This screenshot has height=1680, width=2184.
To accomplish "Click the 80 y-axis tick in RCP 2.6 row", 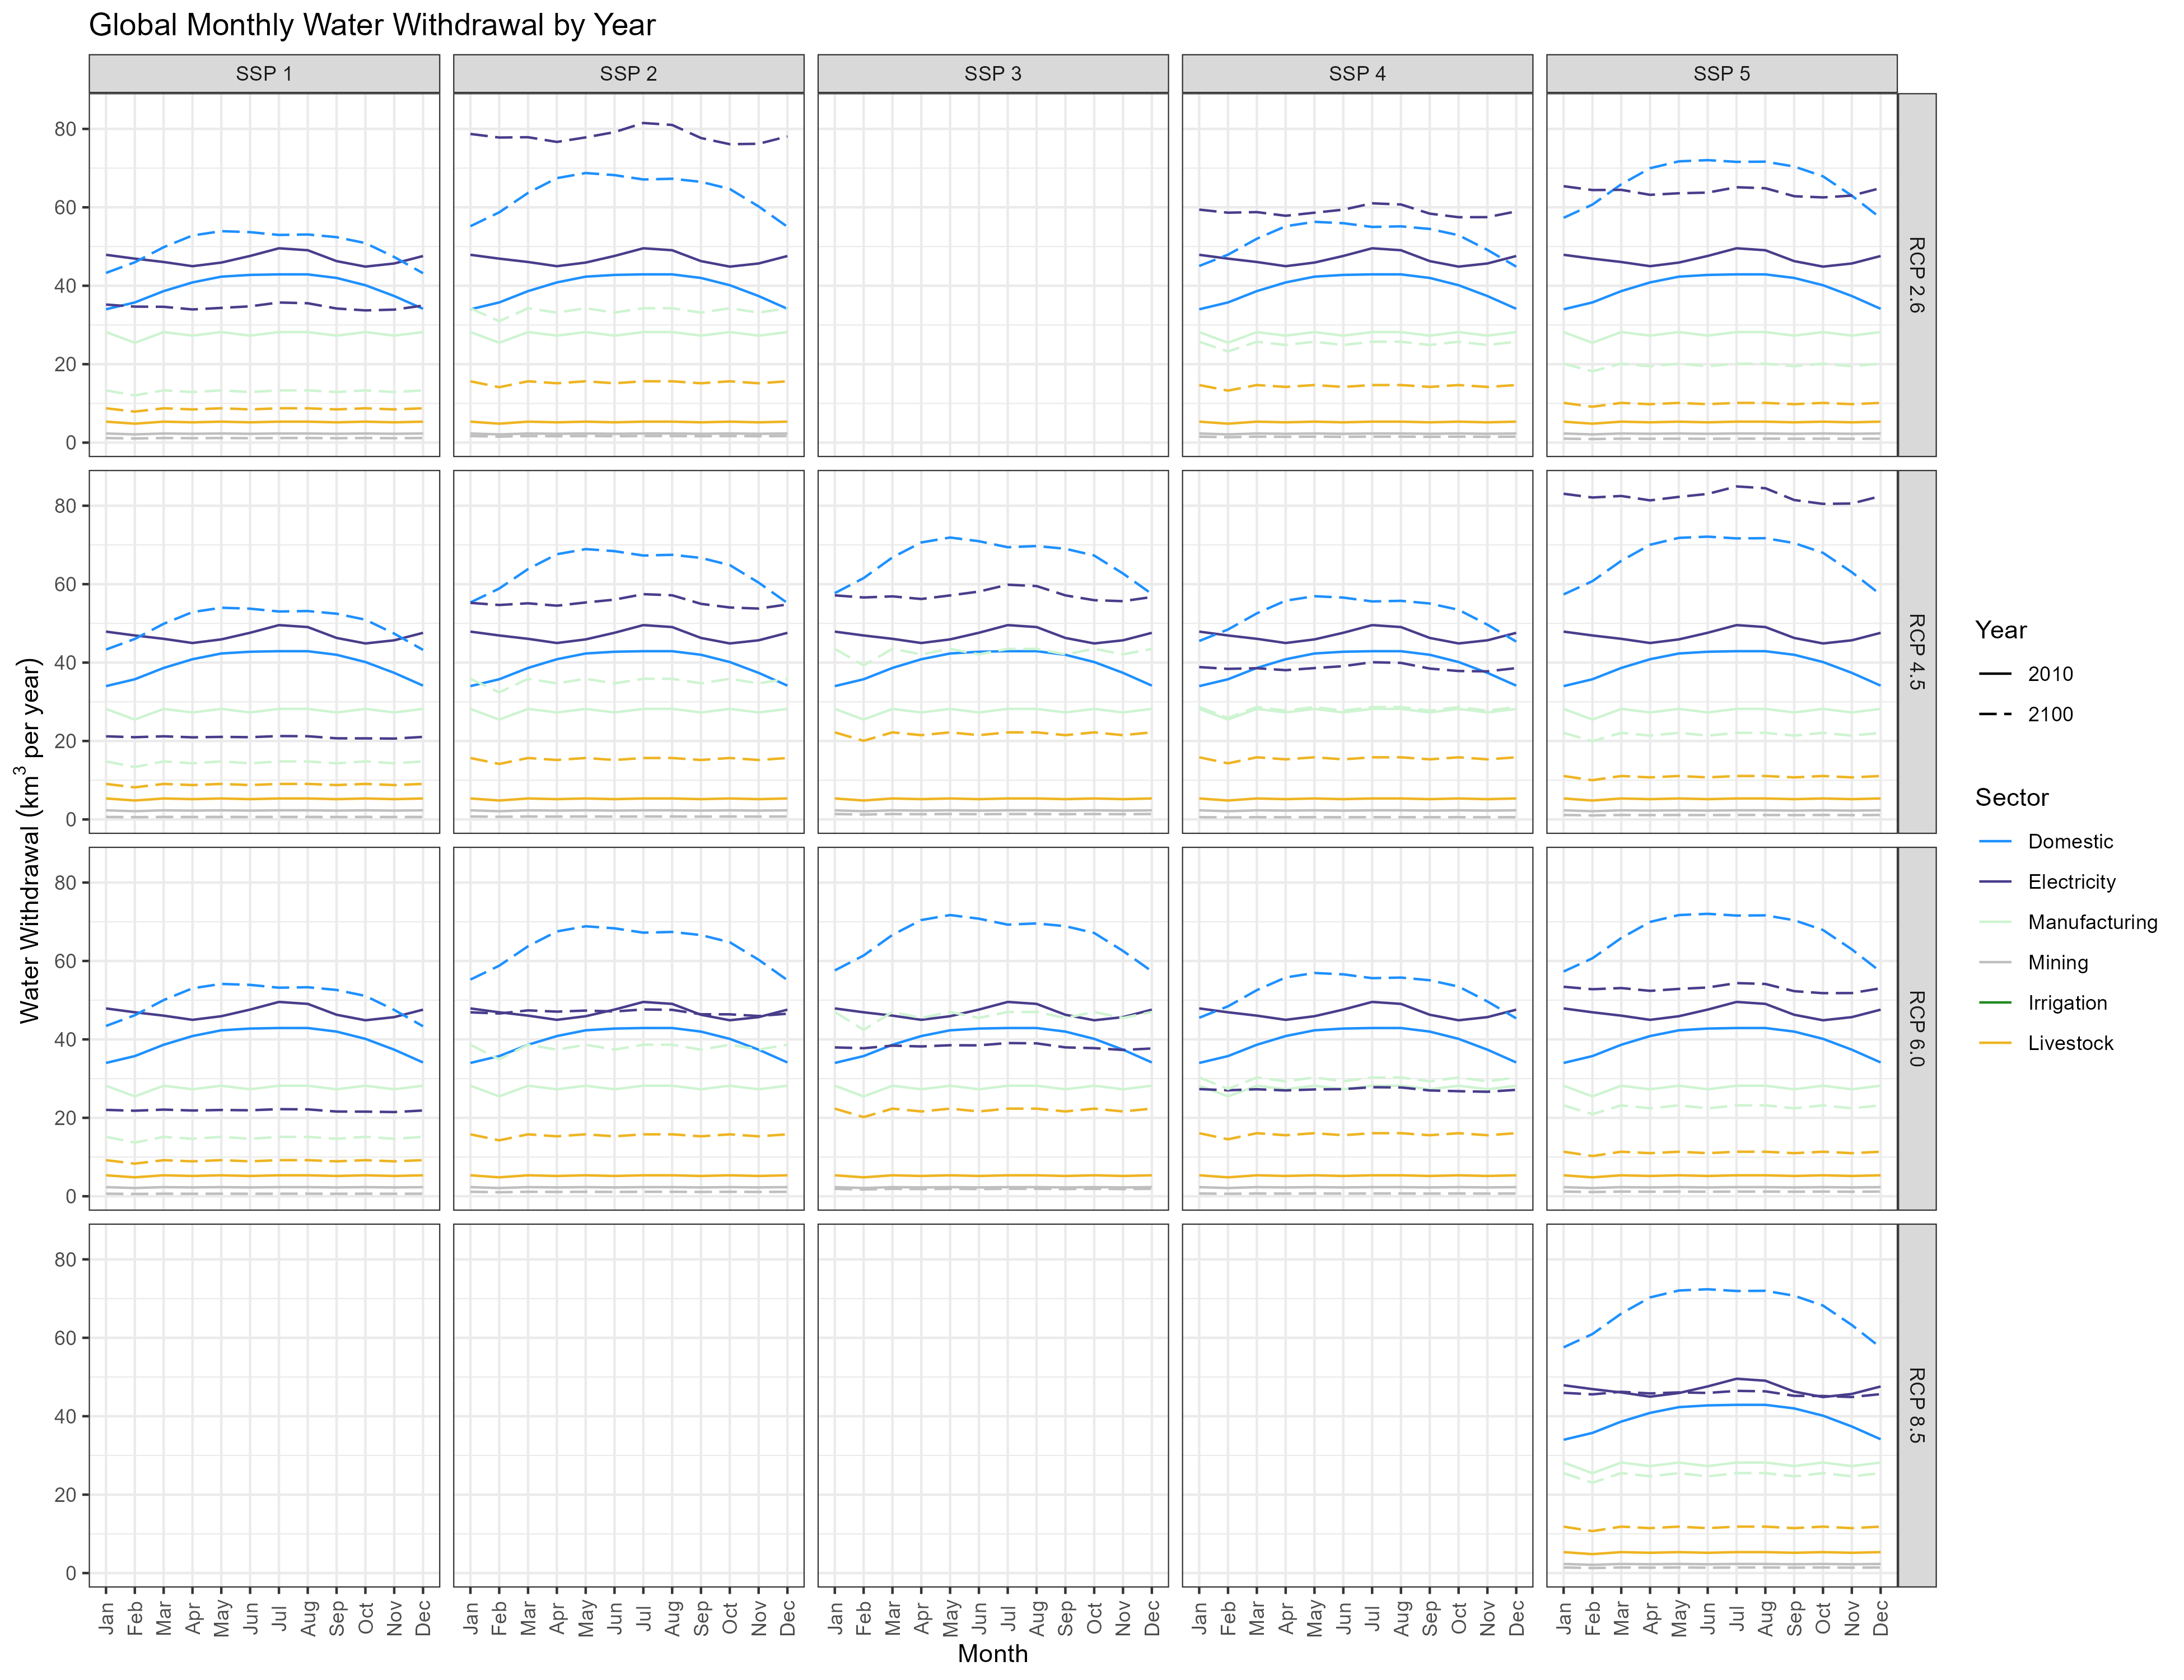I will pyautogui.click(x=65, y=129).
